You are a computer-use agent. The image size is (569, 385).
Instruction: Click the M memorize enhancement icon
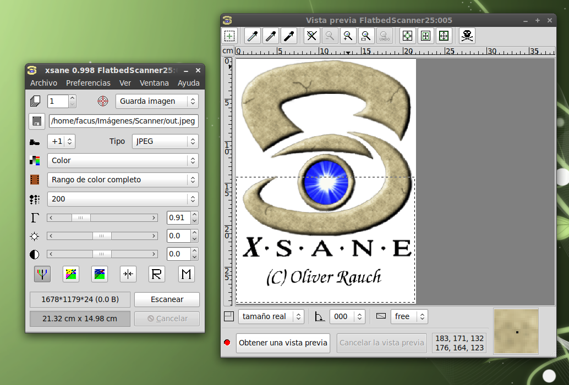pyautogui.click(x=185, y=274)
